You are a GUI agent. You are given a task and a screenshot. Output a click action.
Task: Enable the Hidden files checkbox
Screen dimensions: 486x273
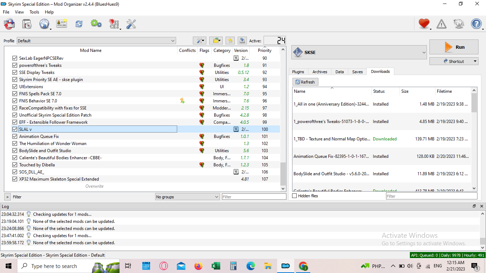tap(295, 196)
